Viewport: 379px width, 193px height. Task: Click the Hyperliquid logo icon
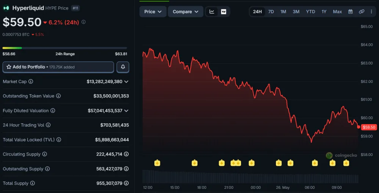pyautogui.click(x=6, y=8)
